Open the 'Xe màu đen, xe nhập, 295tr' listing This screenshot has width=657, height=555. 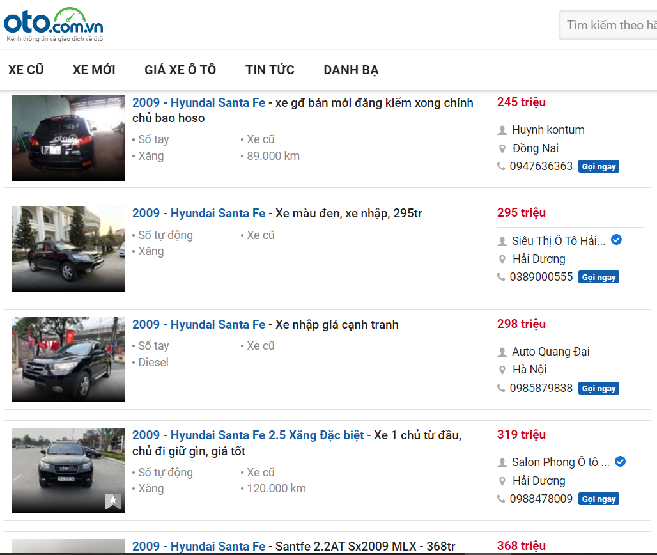tap(277, 214)
